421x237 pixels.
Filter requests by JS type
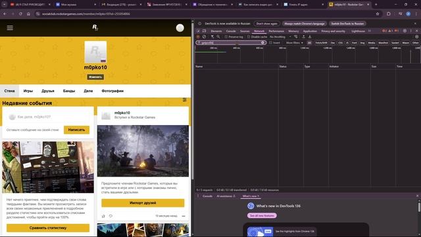pos(347,43)
